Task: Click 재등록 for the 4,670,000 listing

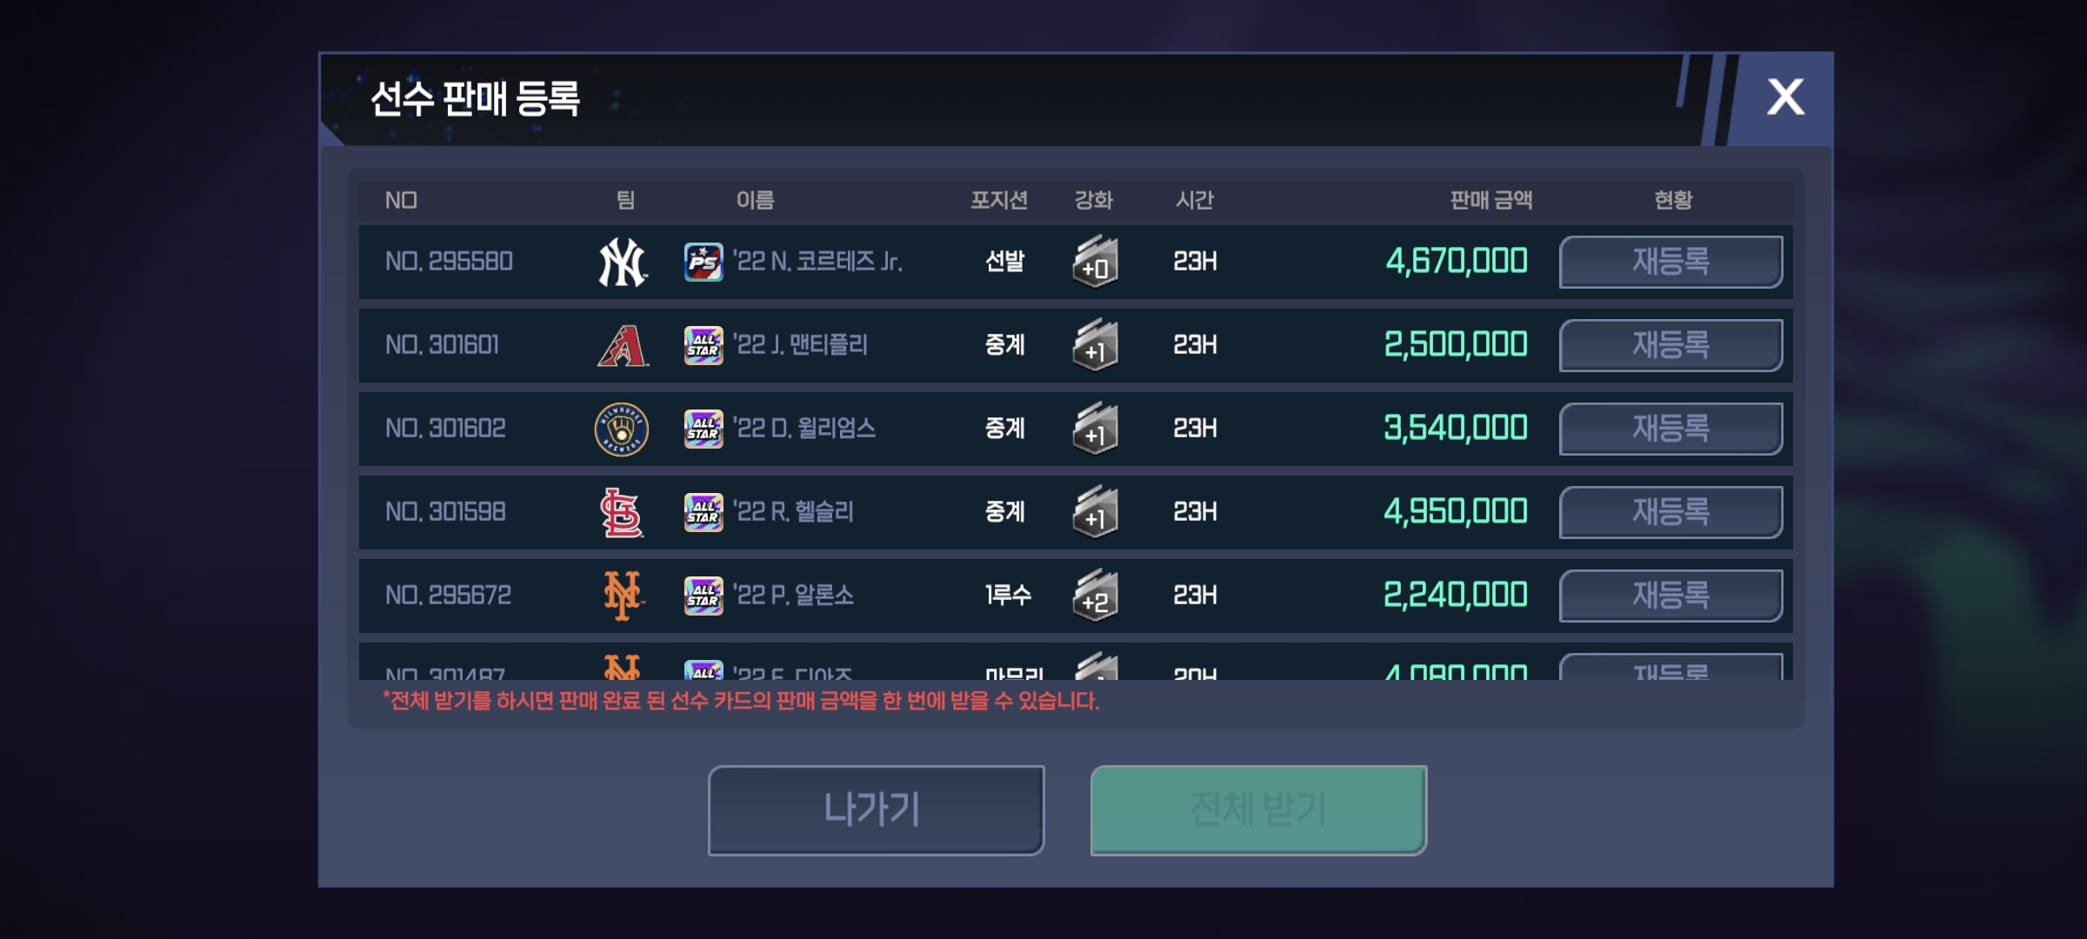Action: [1670, 262]
